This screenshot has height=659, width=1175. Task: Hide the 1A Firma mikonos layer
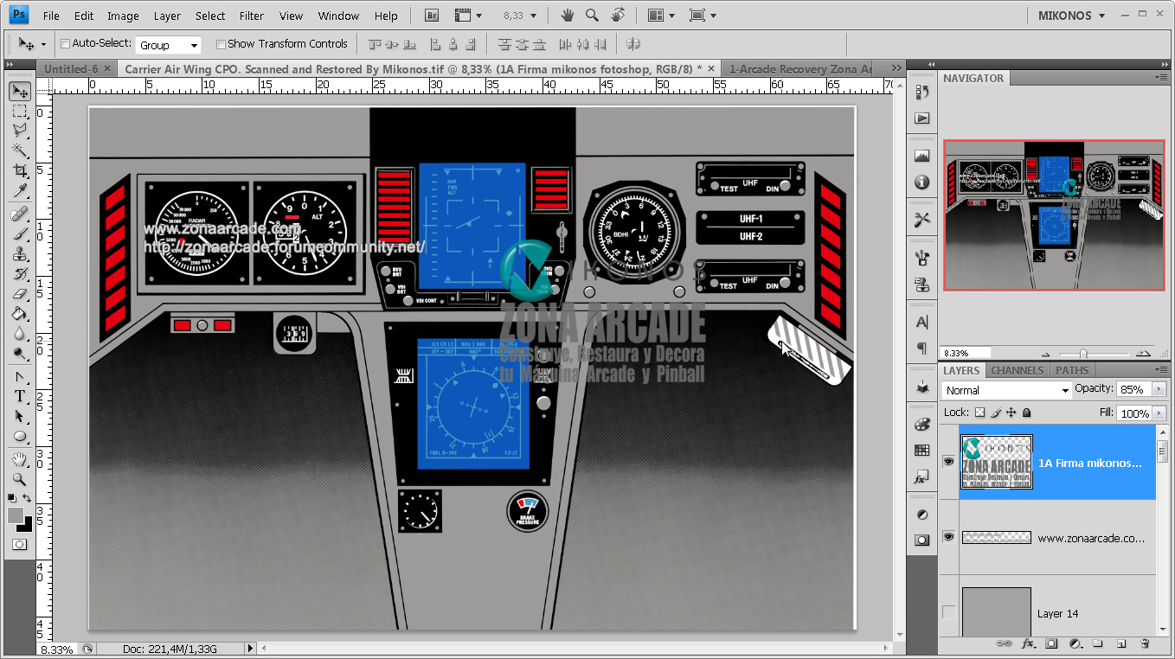click(948, 461)
